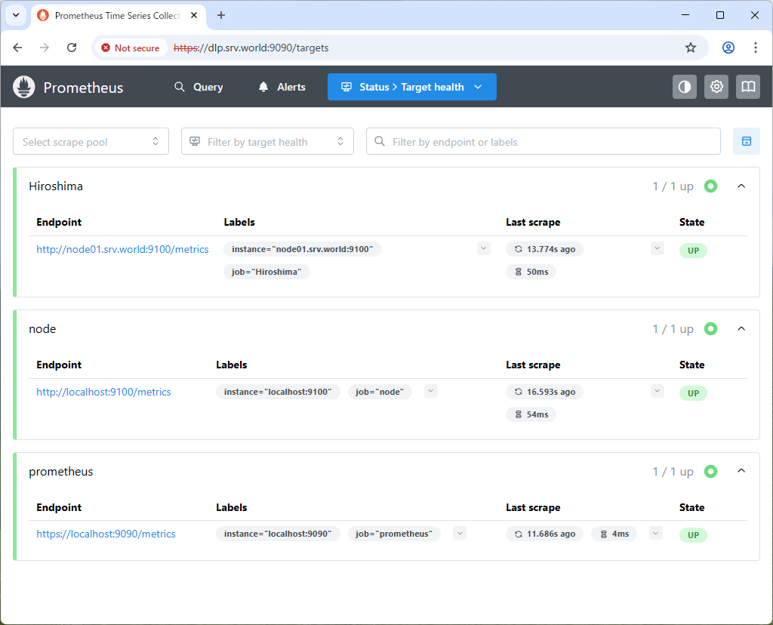Expand last scrape details for Hiroshima target
The height and width of the screenshot is (625, 773).
click(658, 248)
